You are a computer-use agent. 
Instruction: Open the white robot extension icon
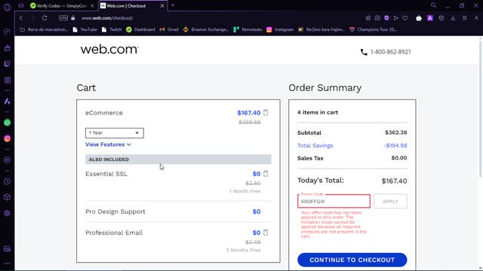coord(419,18)
